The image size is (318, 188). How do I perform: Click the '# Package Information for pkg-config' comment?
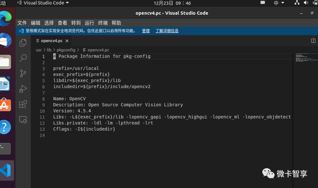[102, 56]
